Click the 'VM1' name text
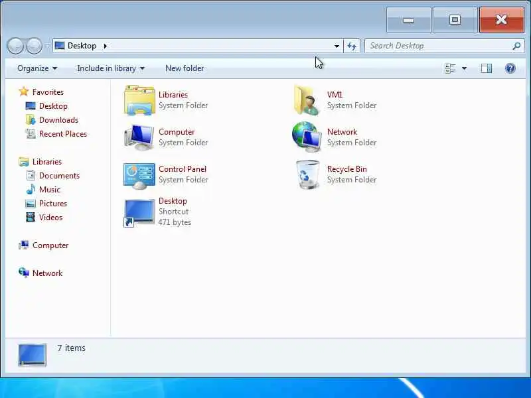 click(x=335, y=94)
